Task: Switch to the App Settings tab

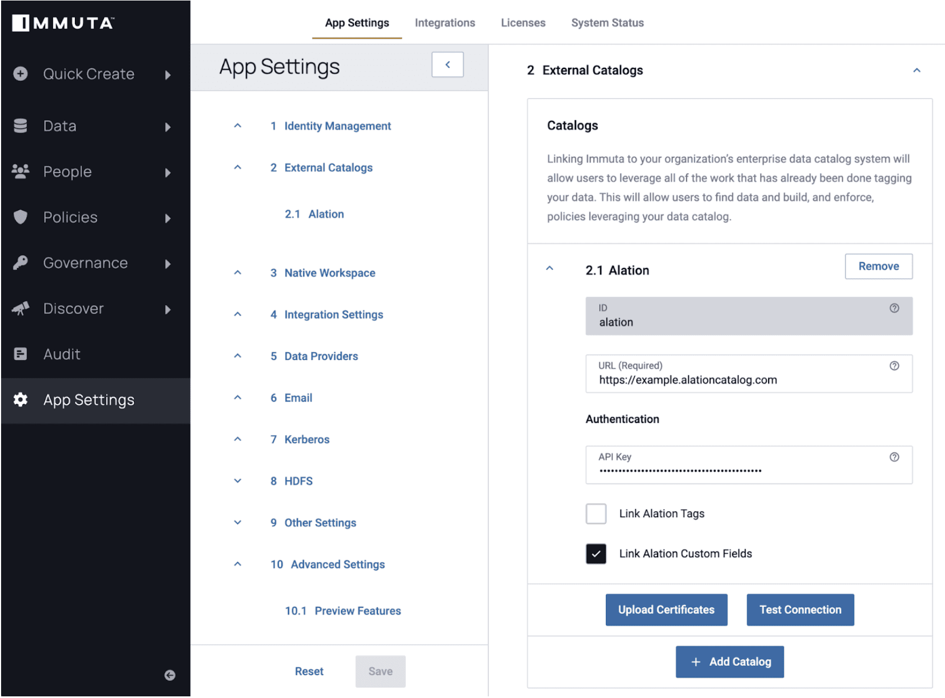Action: click(x=357, y=23)
